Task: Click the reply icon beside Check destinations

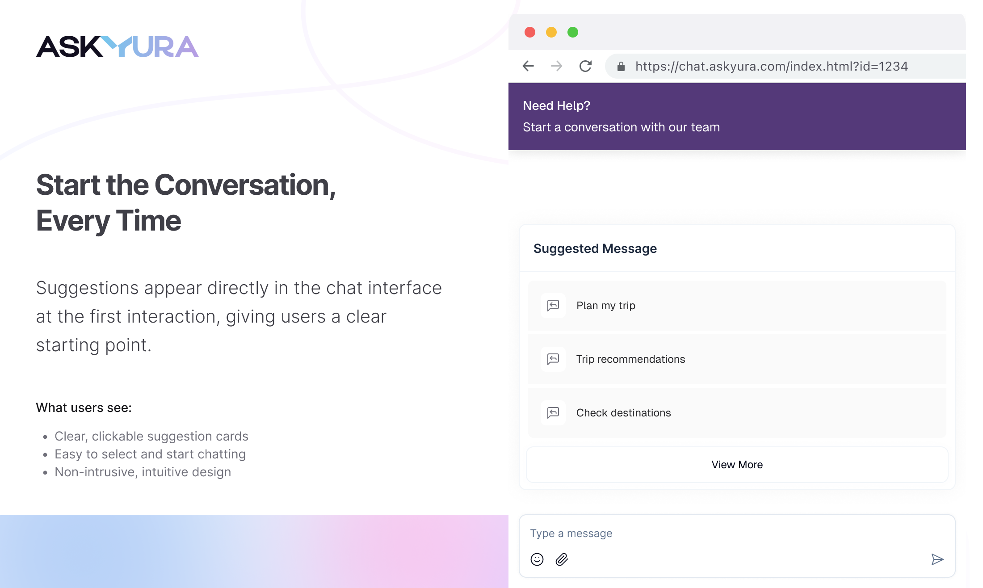Action: tap(553, 413)
